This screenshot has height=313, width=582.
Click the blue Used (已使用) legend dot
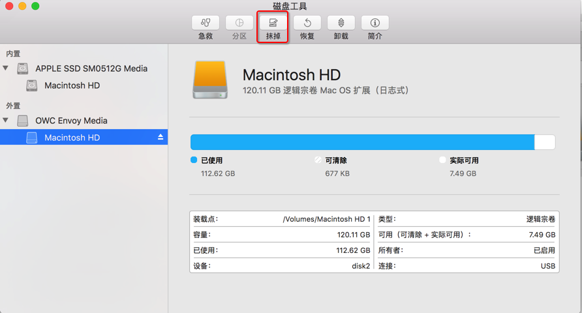(x=194, y=160)
